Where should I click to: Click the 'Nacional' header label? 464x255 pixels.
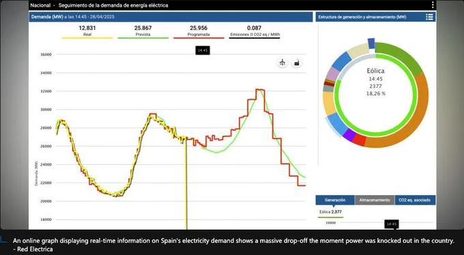40,5
